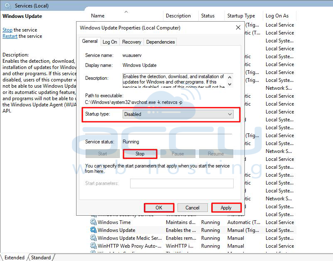Click Windows Time's Automatic (T... startup cell
The width and height of the screenshot is (333, 261).
pos(244,222)
